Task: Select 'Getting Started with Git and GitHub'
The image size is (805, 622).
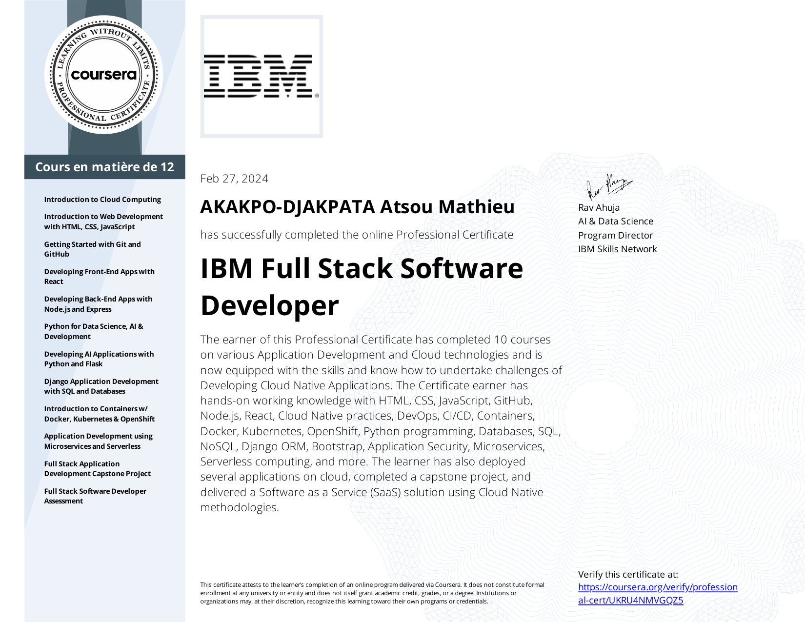Action: click(93, 249)
